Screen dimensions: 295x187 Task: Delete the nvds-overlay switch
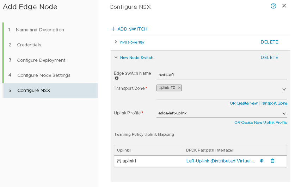coord(269,42)
